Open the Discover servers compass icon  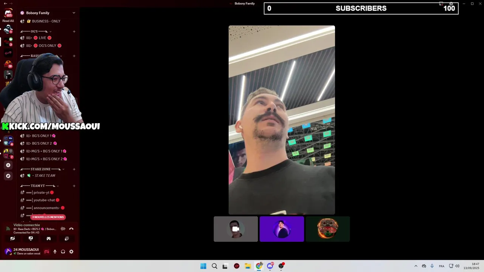8,176
